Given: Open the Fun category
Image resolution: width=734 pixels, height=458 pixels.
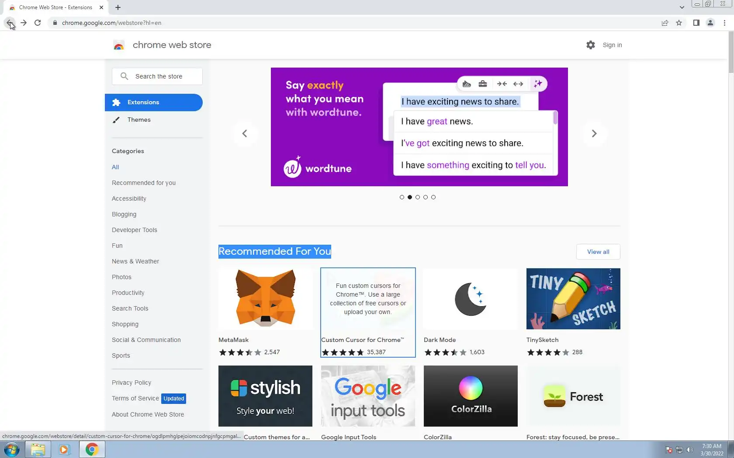Looking at the screenshot, I should point(117,246).
